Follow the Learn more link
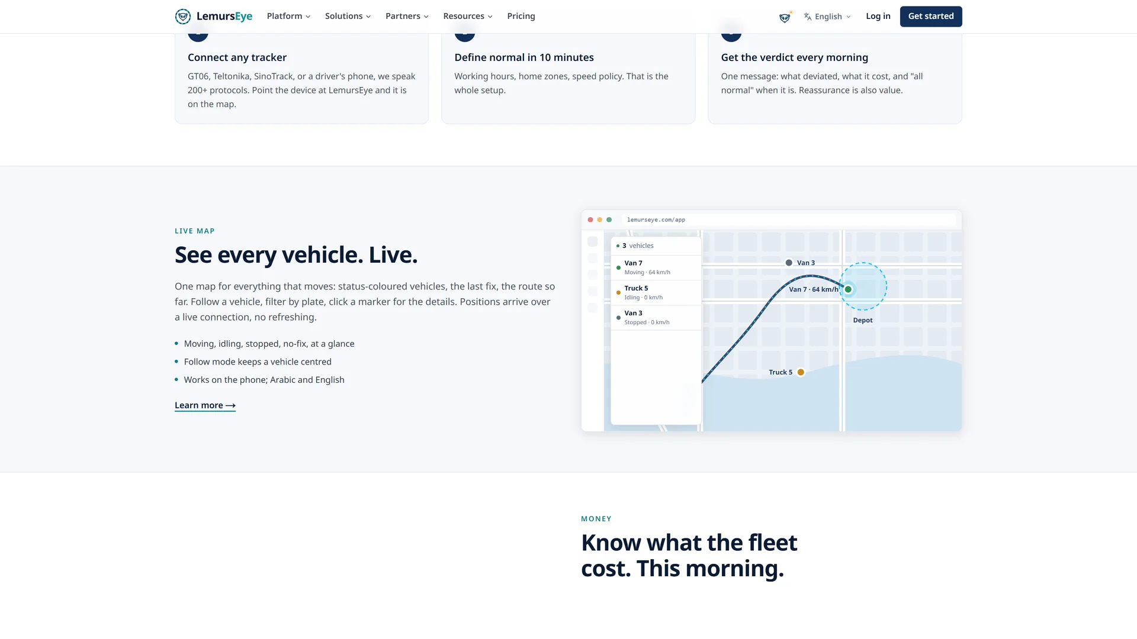This screenshot has width=1137, height=639. [205, 405]
